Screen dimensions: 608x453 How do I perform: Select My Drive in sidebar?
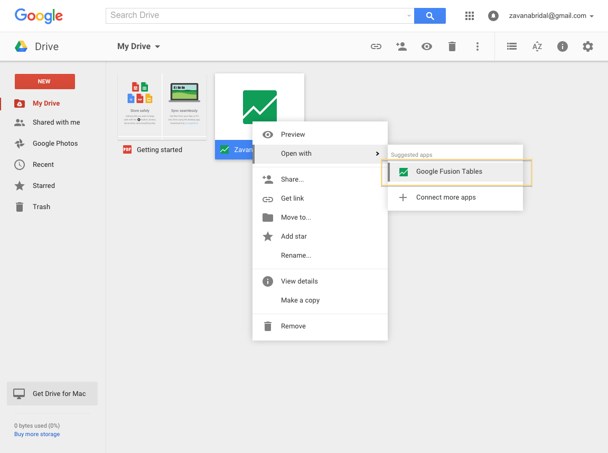46,103
